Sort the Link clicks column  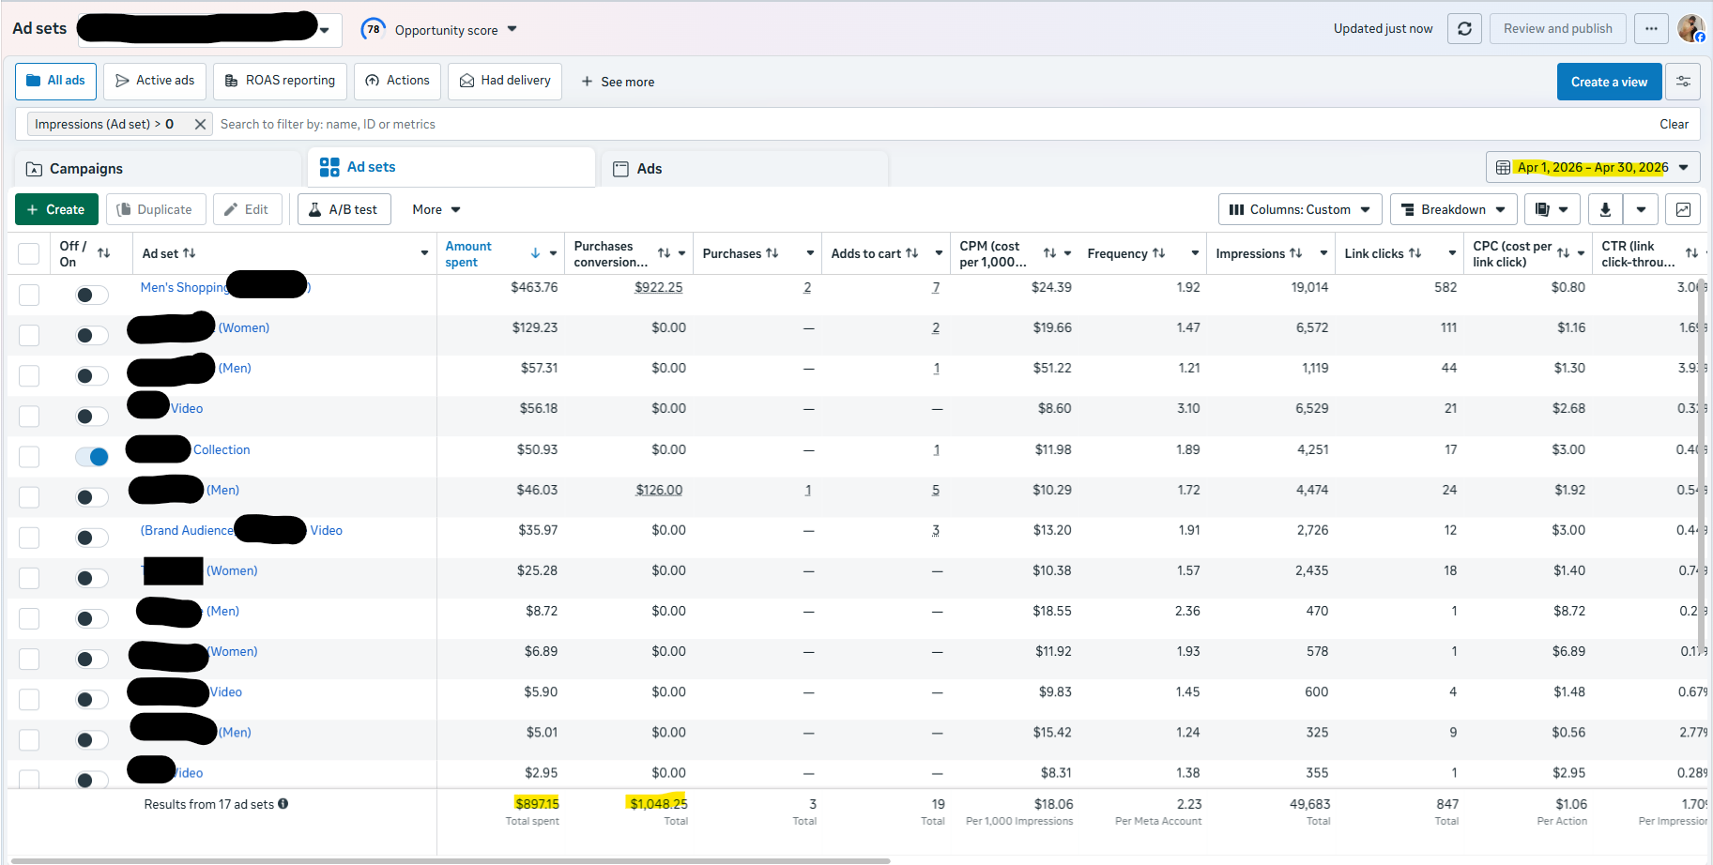pos(1415,253)
